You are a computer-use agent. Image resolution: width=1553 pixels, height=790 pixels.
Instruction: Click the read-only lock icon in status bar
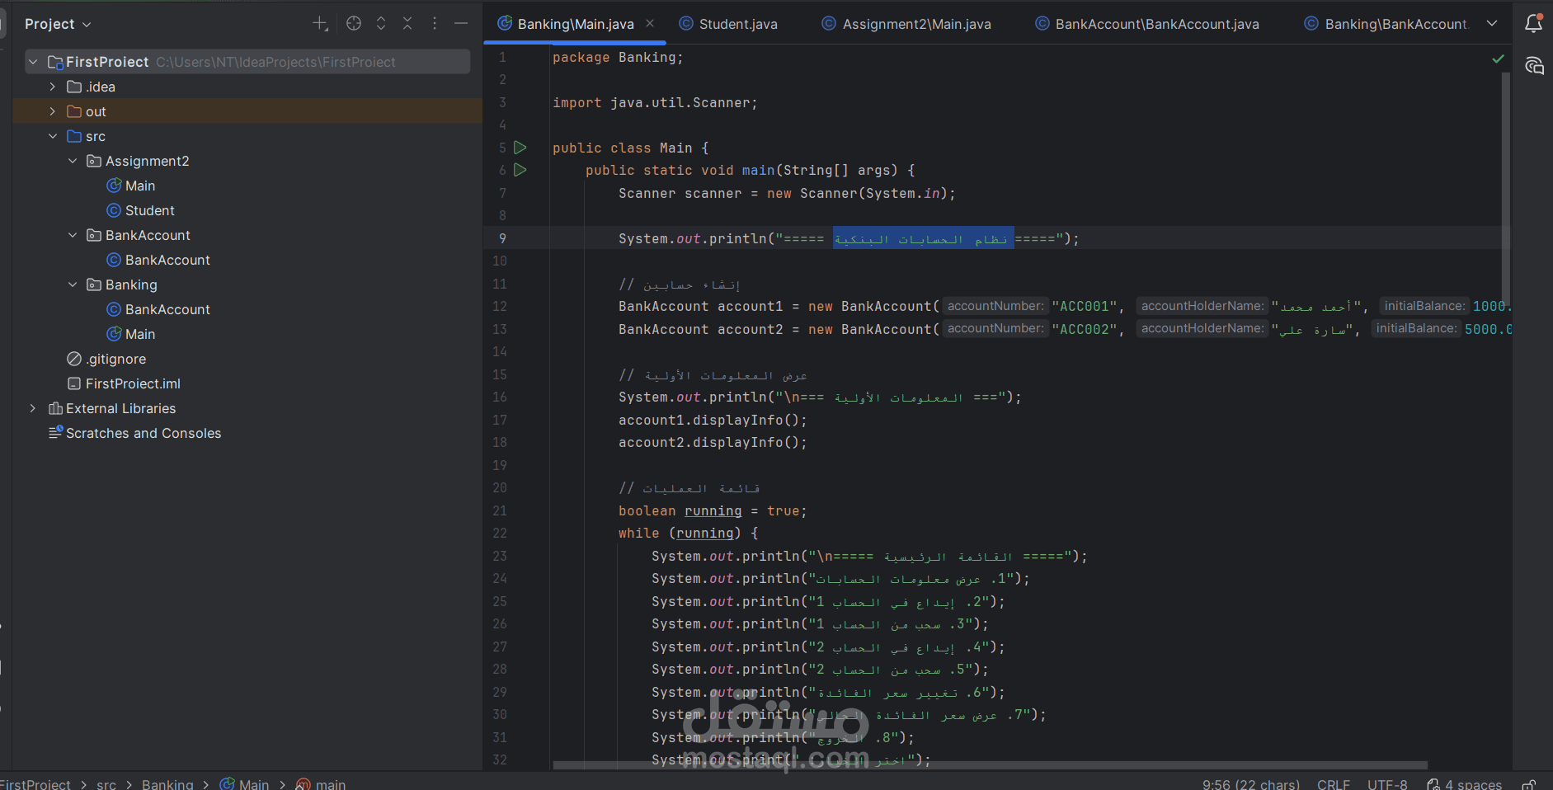[1530, 784]
